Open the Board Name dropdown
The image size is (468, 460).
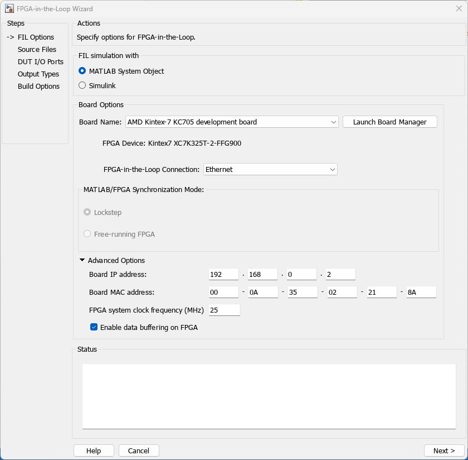232,122
